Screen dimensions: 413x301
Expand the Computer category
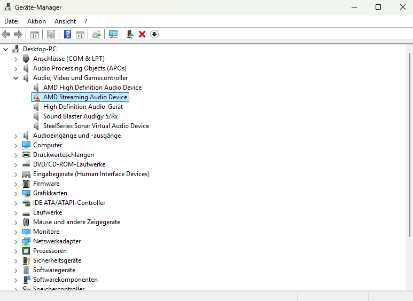tap(16, 146)
